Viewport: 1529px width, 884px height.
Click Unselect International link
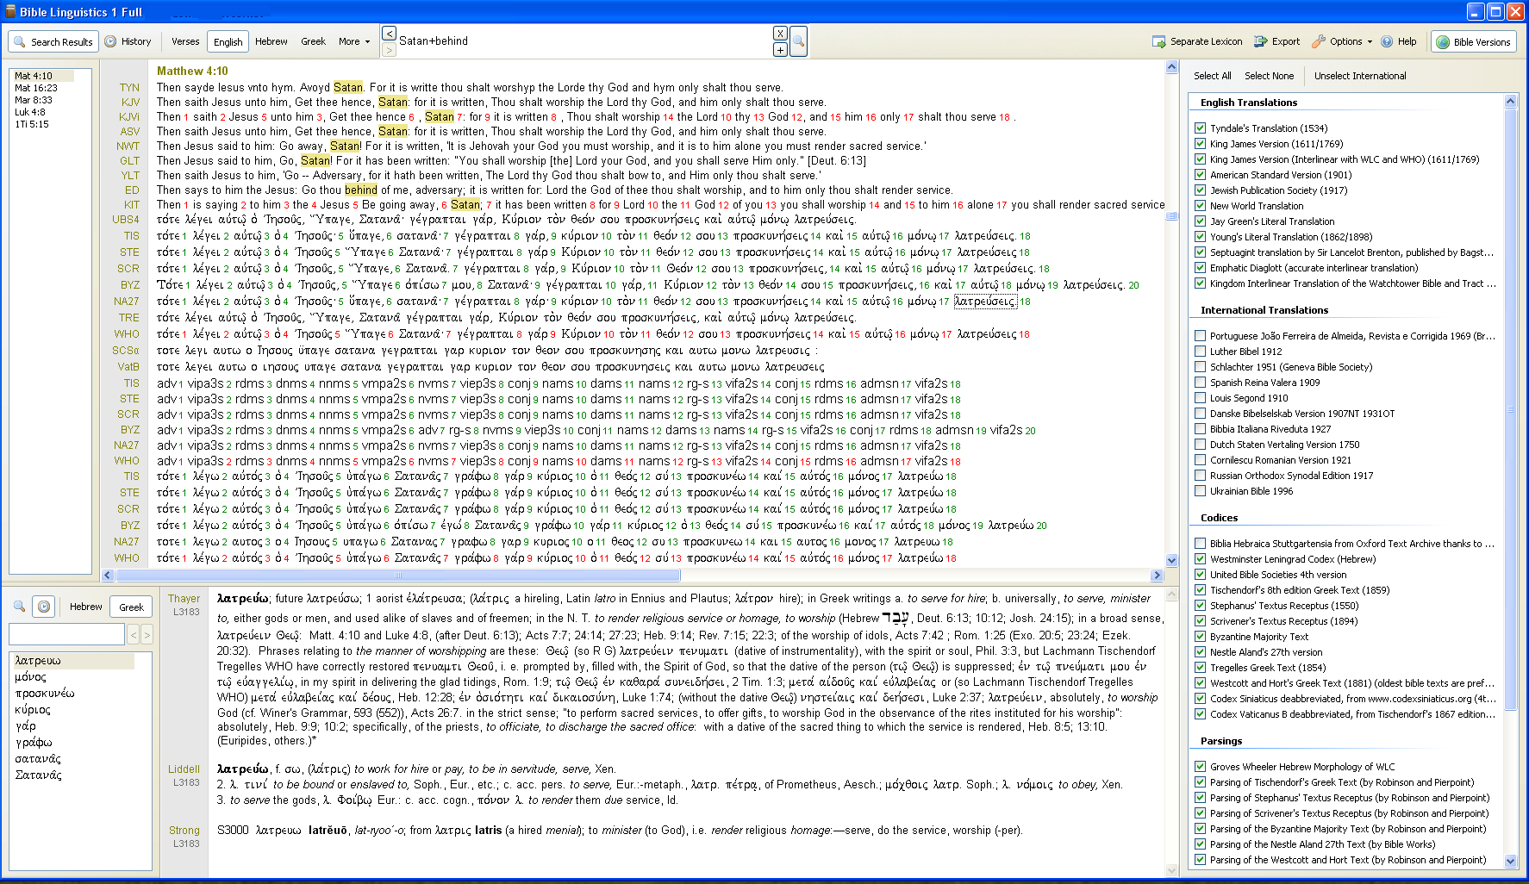[x=1359, y=76]
